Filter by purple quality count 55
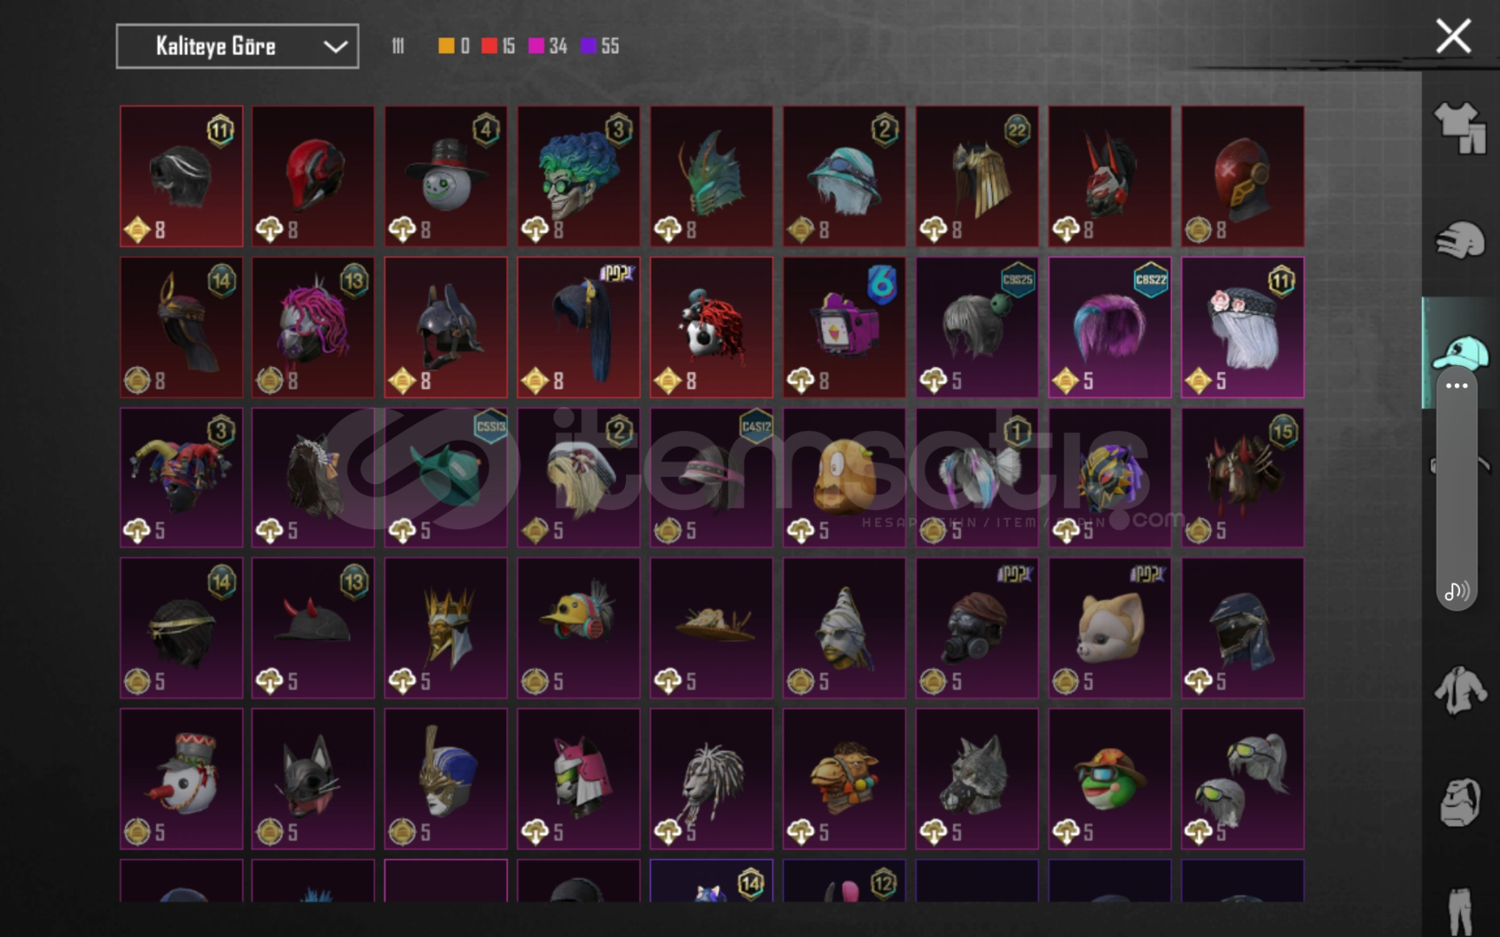The height and width of the screenshot is (937, 1500). [x=600, y=46]
